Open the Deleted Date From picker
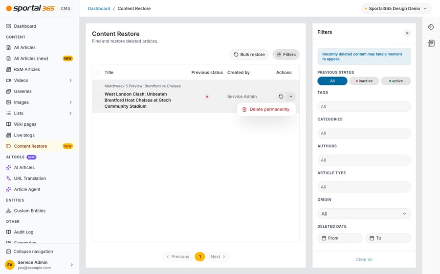440x274 pixels. coord(340,238)
